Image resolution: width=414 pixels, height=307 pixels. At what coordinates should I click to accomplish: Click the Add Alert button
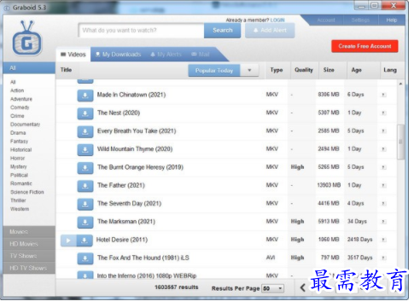(270, 31)
